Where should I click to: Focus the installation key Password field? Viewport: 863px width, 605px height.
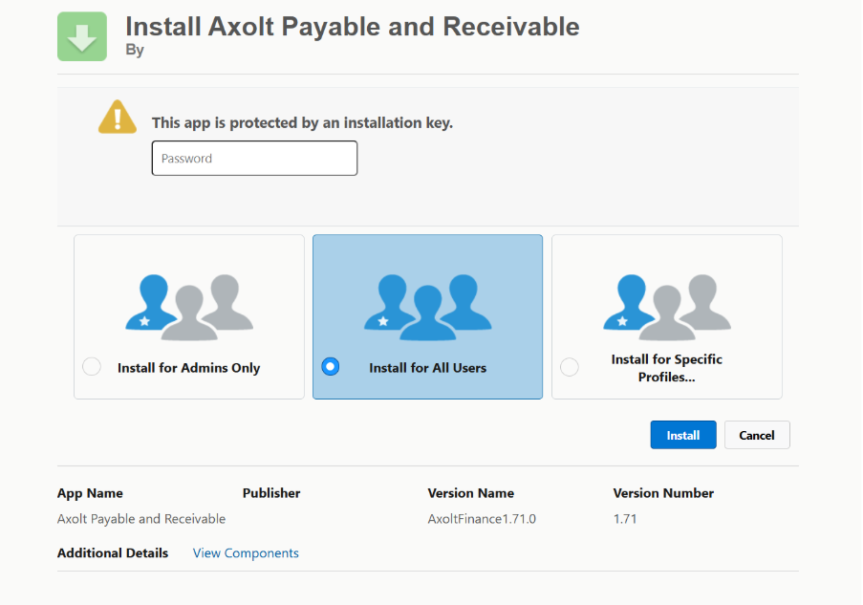[254, 159]
